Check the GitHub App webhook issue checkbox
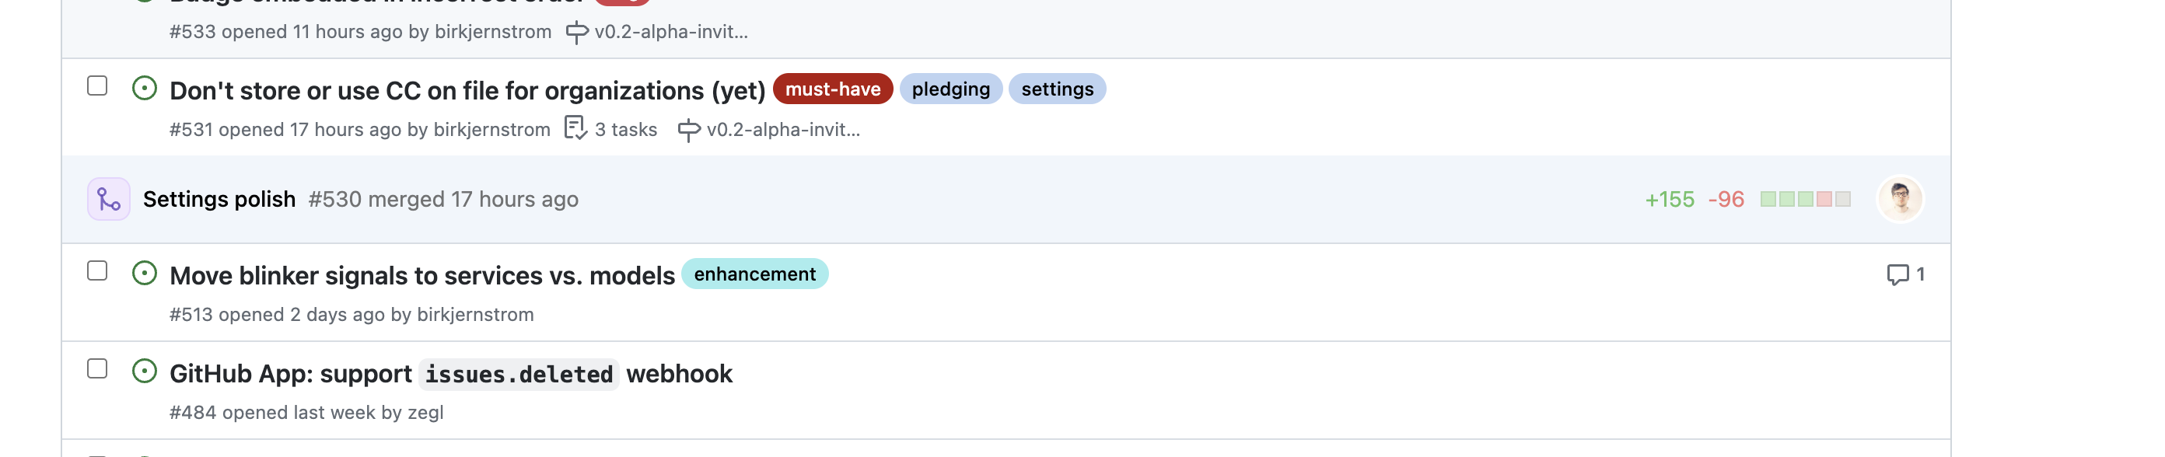2165x457 pixels. [97, 369]
